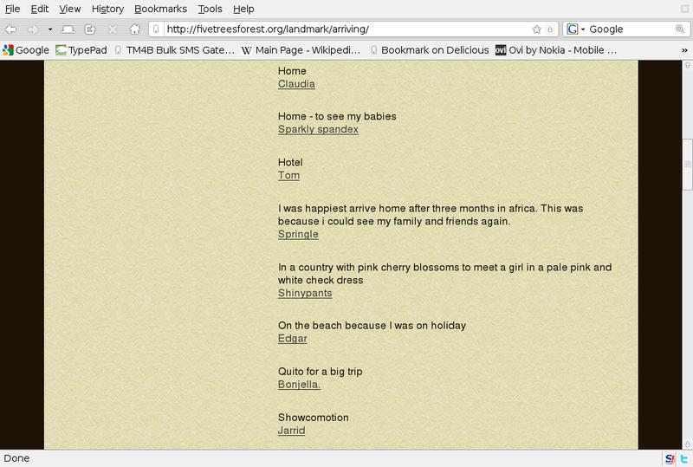
Task: Open Bookmark on Delicious bookmarklet
Action: click(x=430, y=50)
